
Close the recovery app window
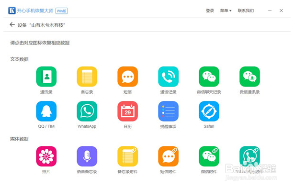point(281,11)
